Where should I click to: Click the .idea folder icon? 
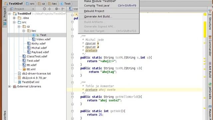[x=20, y=18]
